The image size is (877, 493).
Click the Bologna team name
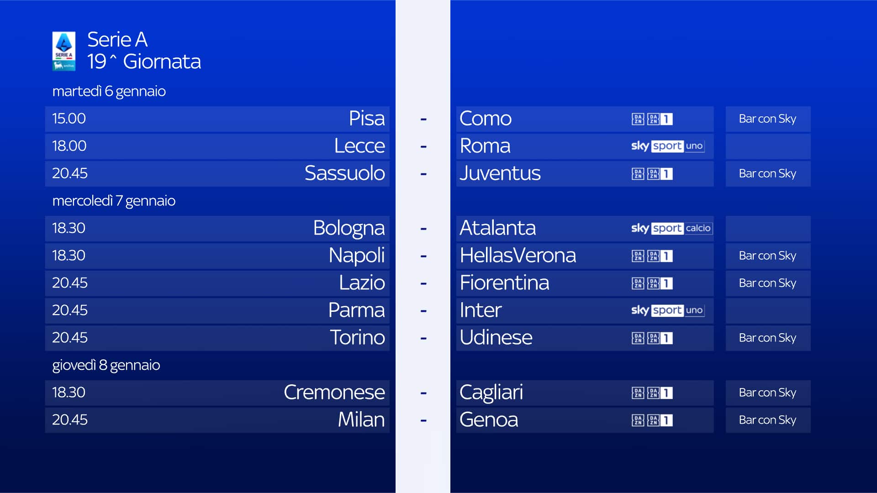[349, 228]
